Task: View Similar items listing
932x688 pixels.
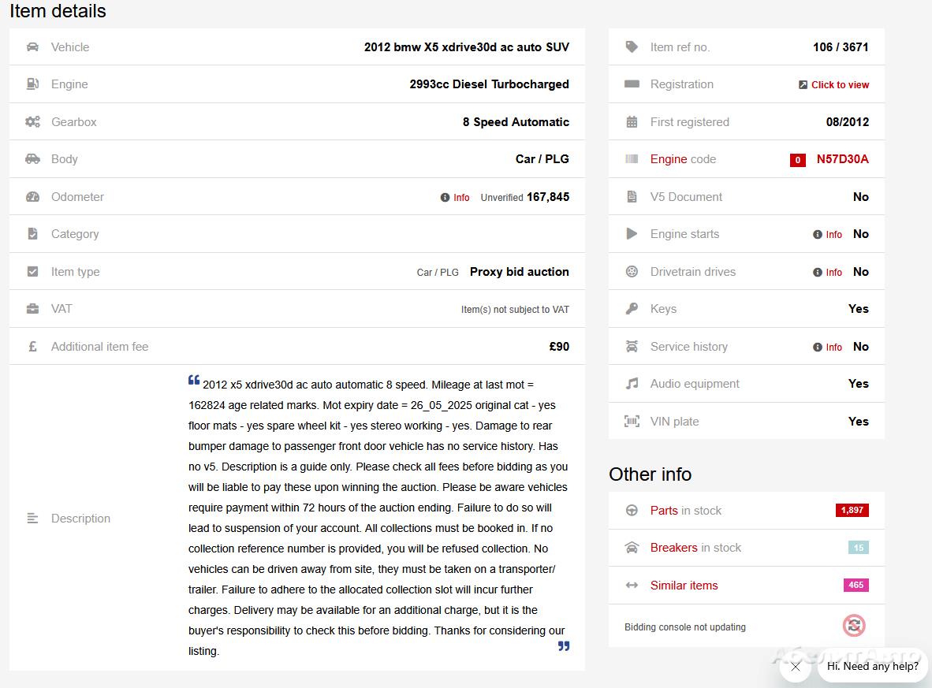Action: 684,586
